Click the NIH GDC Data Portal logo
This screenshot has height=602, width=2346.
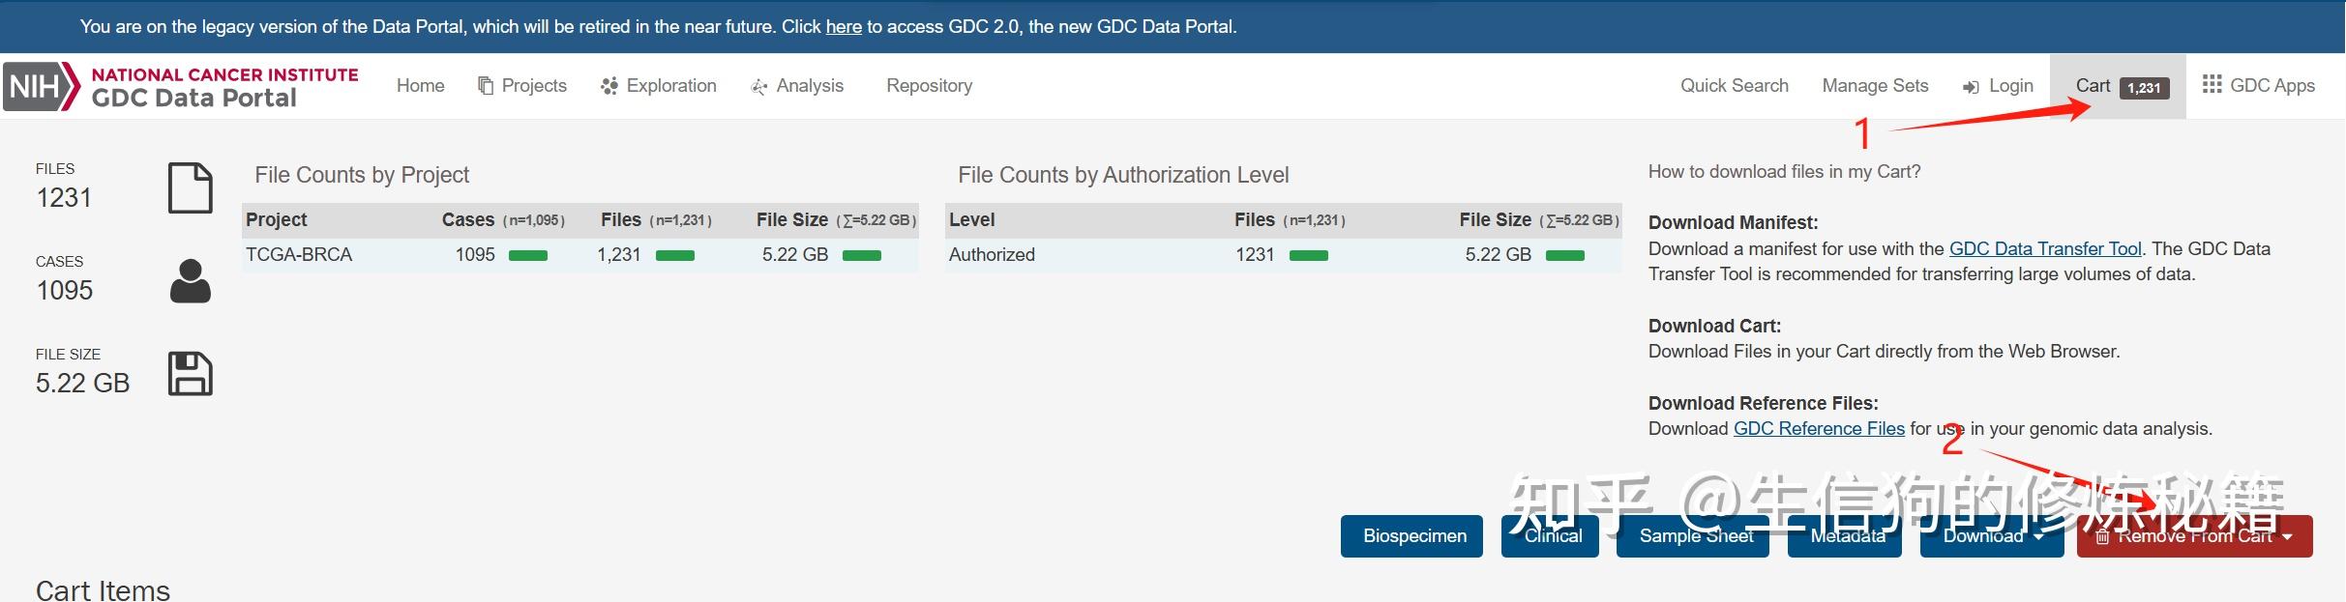[181, 86]
